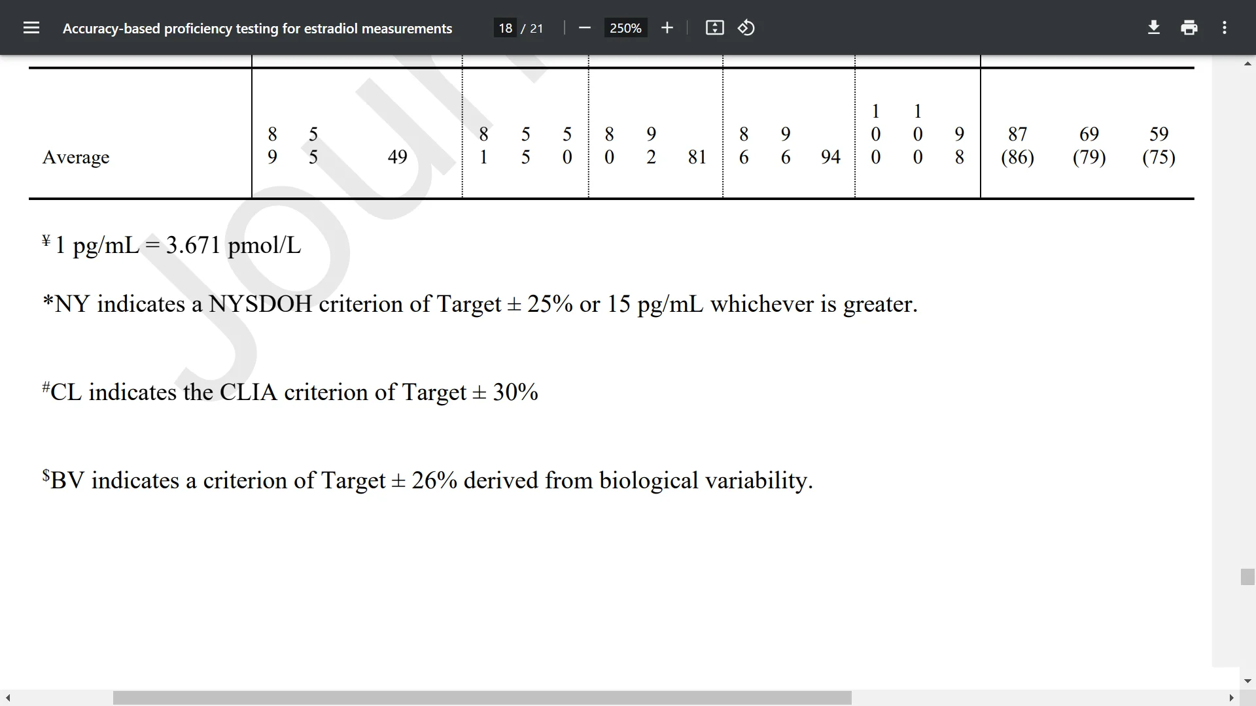Image resolution: width=1256 pixels, height=706 pixels.
Task: Print the document
Action: pos(1189,27)
